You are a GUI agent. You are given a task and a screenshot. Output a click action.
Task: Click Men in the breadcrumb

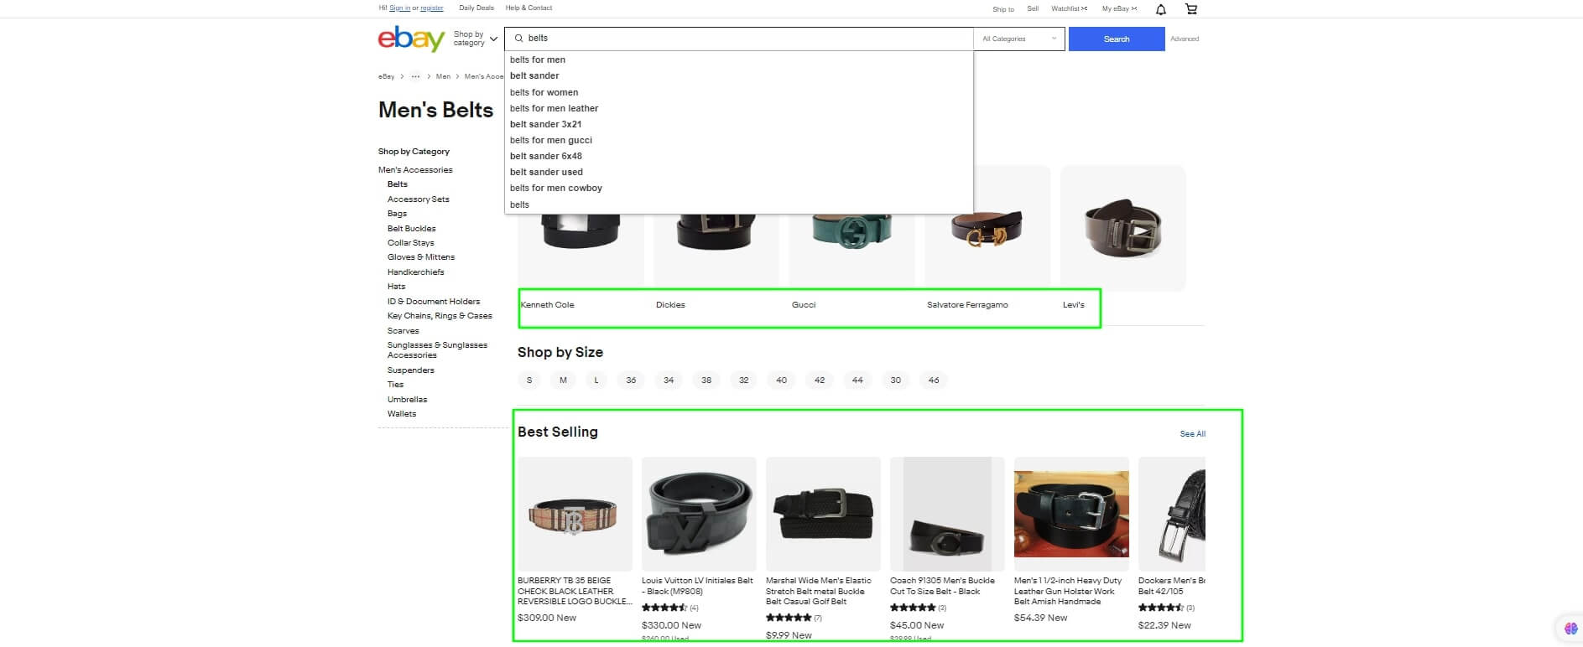click(x=443, y=76)
